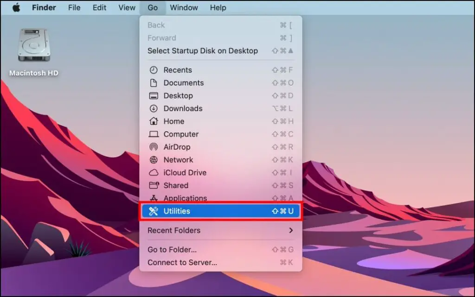
Task: Choose Connect to Server…
Action: 220,263
